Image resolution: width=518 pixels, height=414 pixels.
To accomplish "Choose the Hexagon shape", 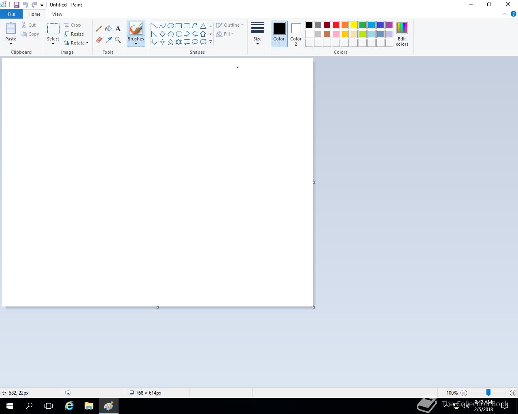I will pos(178,34).
